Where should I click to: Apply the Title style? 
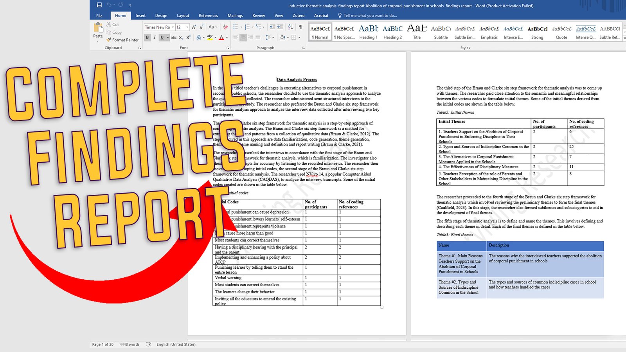pos(417,32)
